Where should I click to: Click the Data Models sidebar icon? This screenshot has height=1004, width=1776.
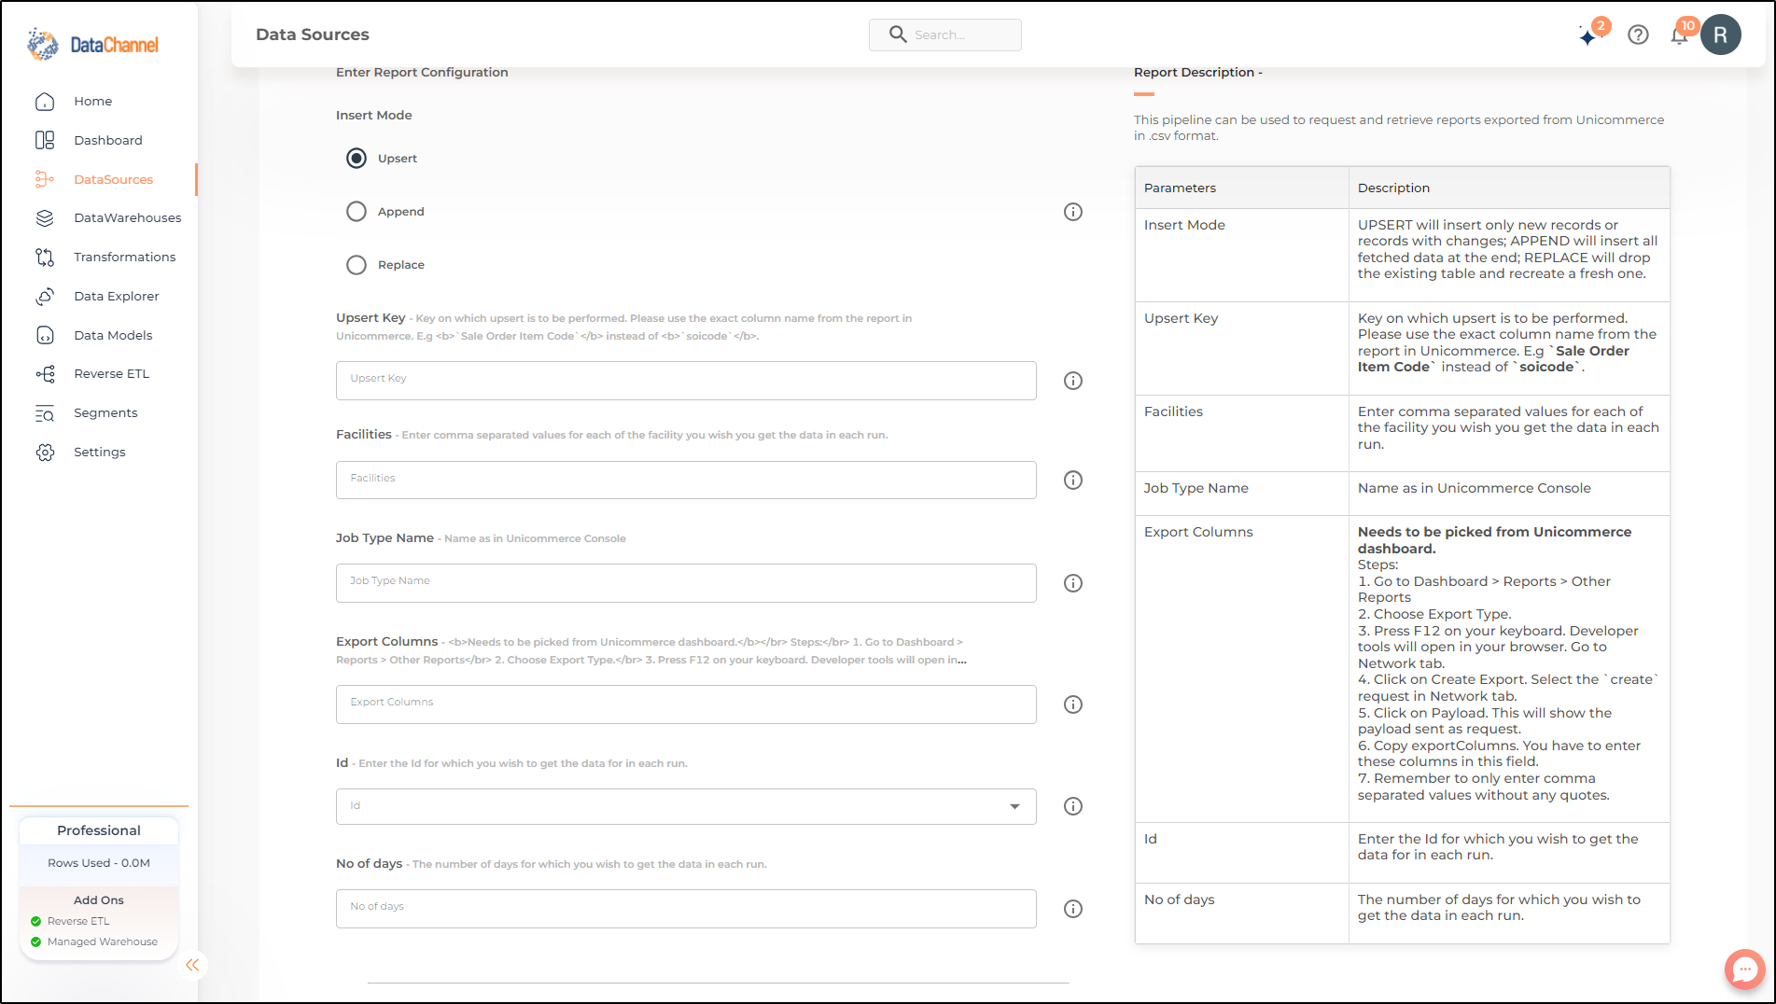45,335
